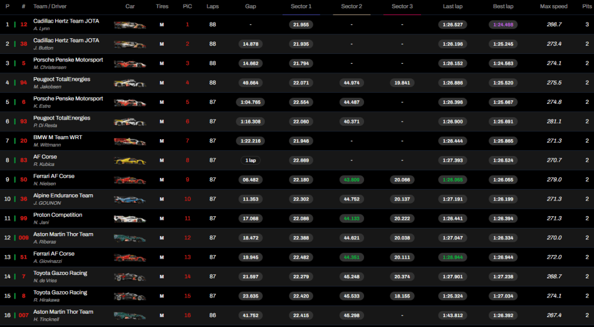Click the Tires 'M' badge for car #12

point(162,24)
